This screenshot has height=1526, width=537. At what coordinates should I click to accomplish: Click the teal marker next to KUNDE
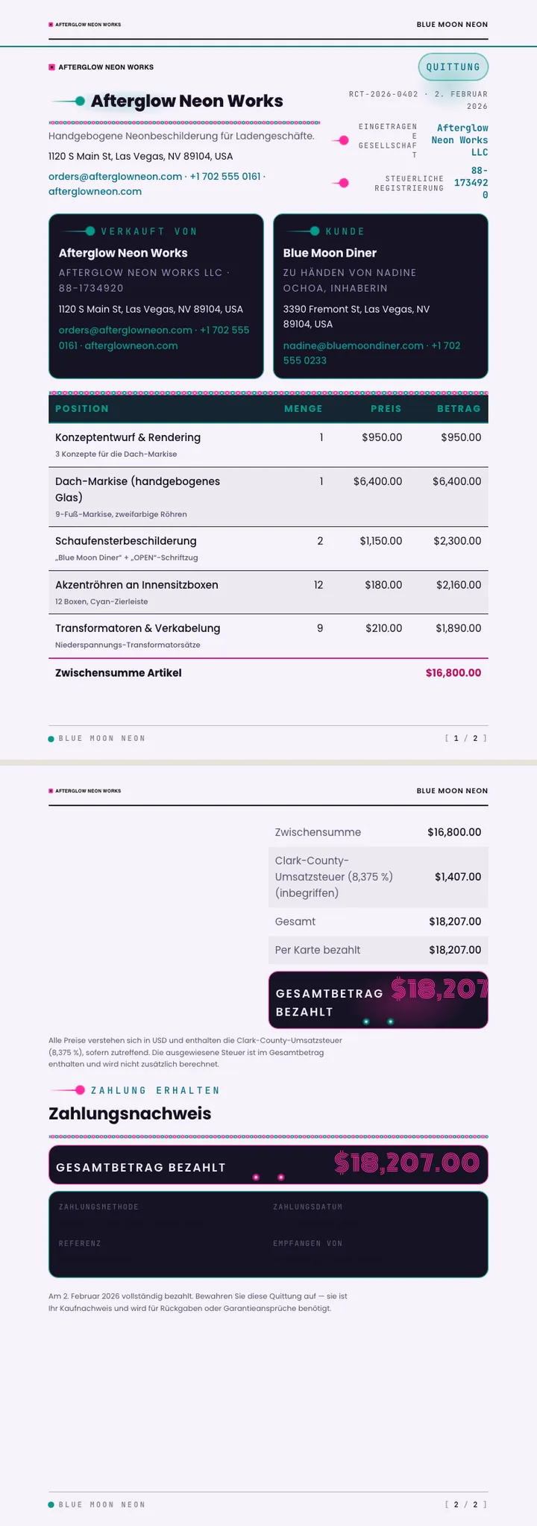click(304, 231)
